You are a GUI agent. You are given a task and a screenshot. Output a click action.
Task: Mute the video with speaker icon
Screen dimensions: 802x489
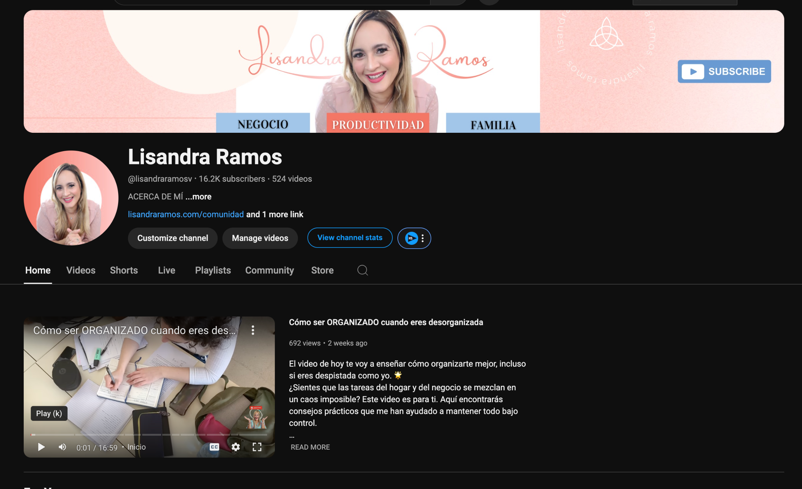(x=62, y=447)
